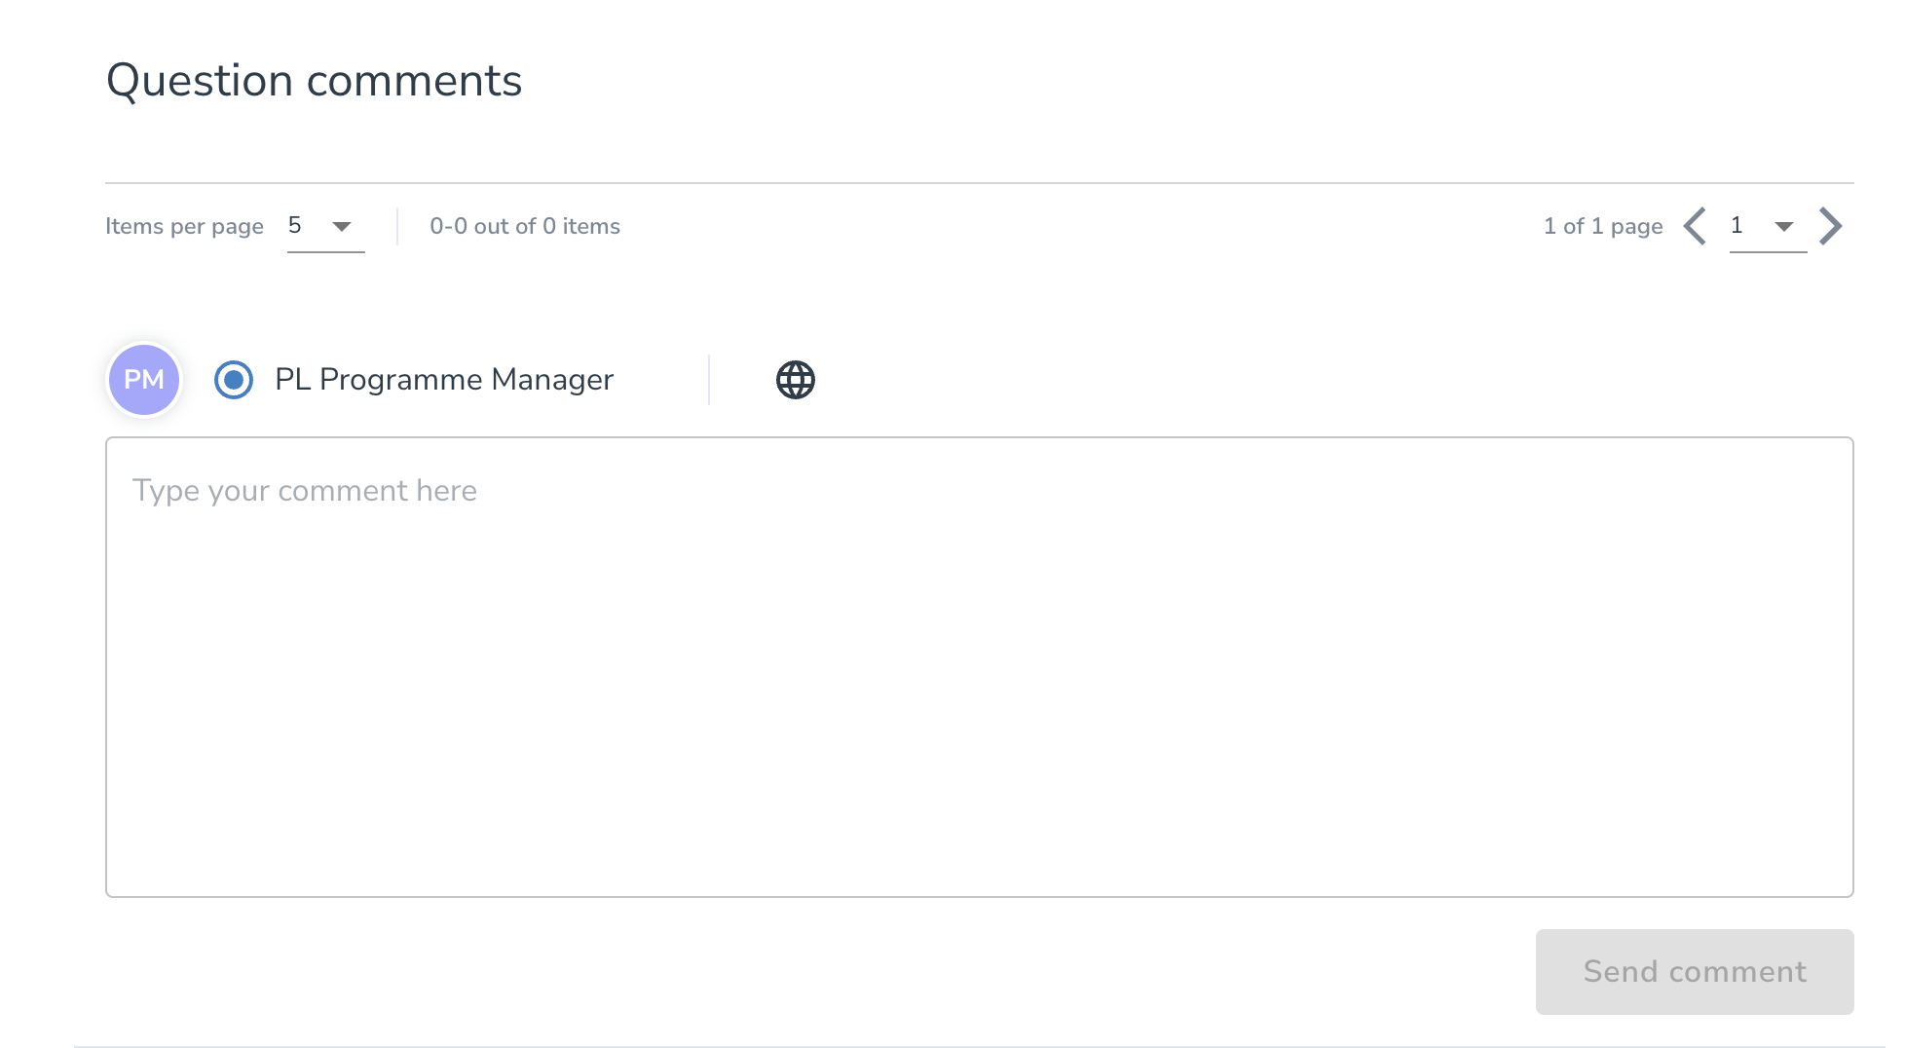This screenshot has width=1905, height=1048.
Task: Click the Send comment button
Action: coord(1695,971)
